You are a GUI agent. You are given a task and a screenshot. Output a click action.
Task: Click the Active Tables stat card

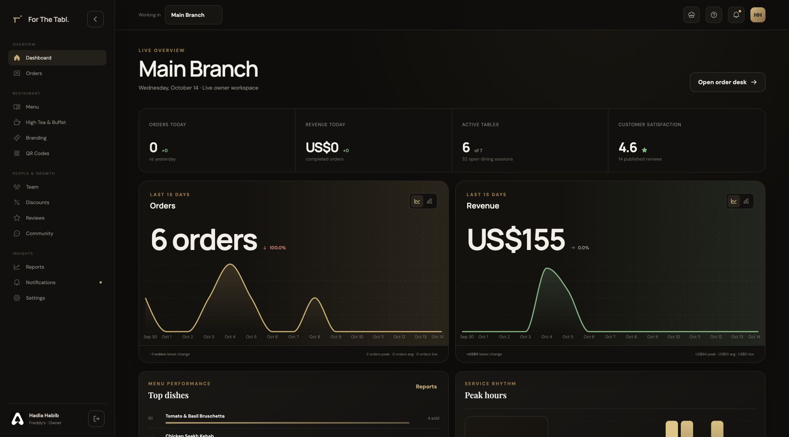coord(530,140)
